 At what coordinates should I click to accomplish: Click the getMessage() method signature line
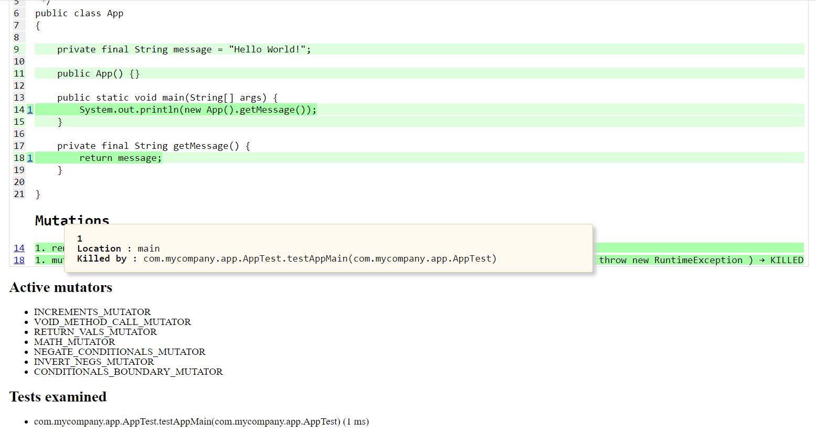pyautogui.click(x=153, y=146)
